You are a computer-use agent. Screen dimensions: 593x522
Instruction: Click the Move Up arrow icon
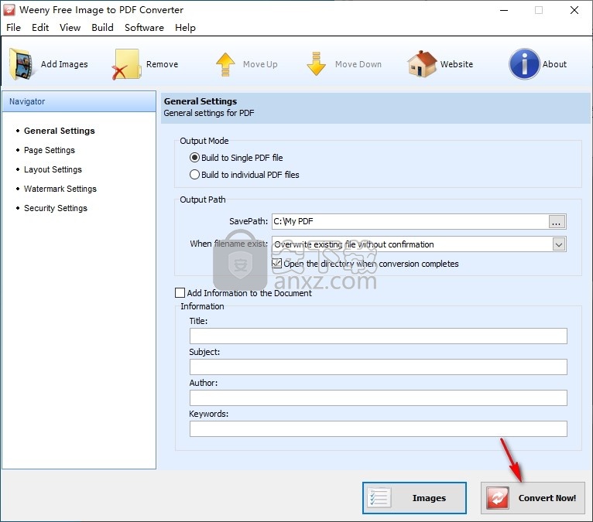pos(225,65)
